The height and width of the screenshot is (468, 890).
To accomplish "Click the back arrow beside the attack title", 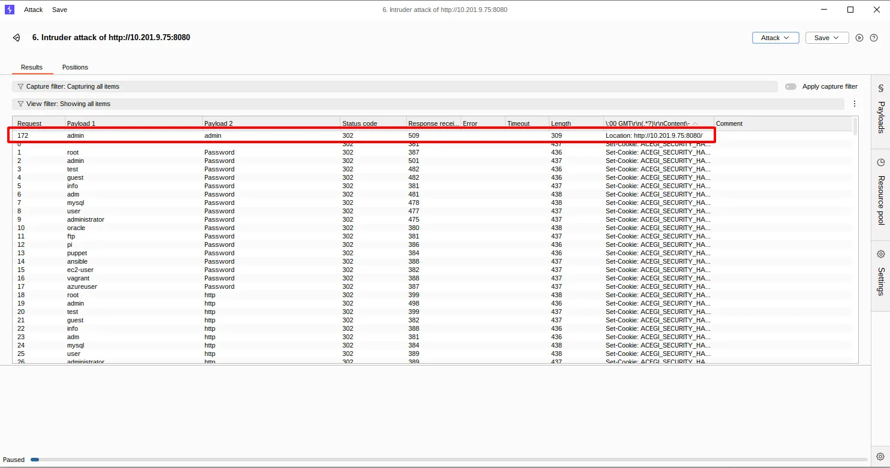I will 16,38.
